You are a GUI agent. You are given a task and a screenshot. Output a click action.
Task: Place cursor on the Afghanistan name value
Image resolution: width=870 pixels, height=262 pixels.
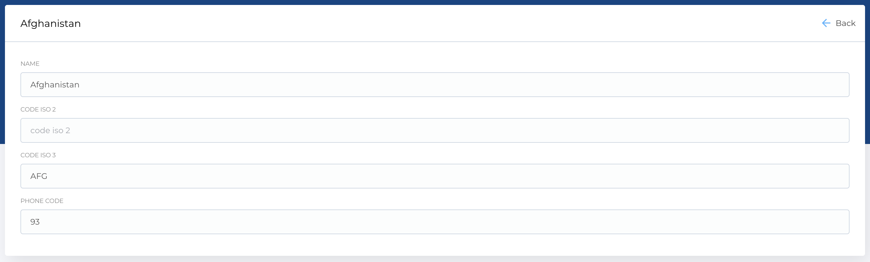(x=55, y=85)
